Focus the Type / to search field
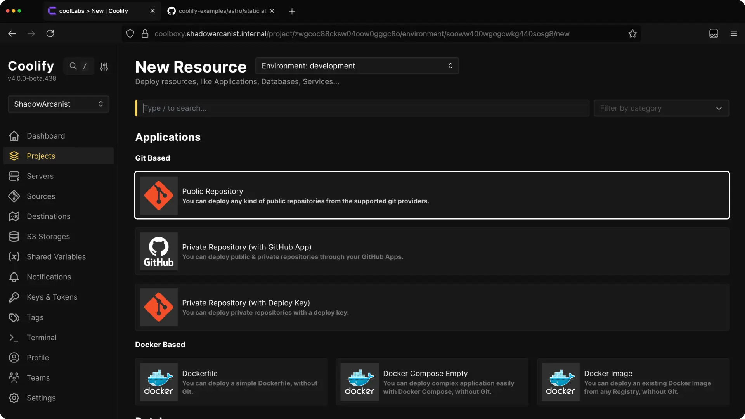745x419 pixels. (363, 108)
